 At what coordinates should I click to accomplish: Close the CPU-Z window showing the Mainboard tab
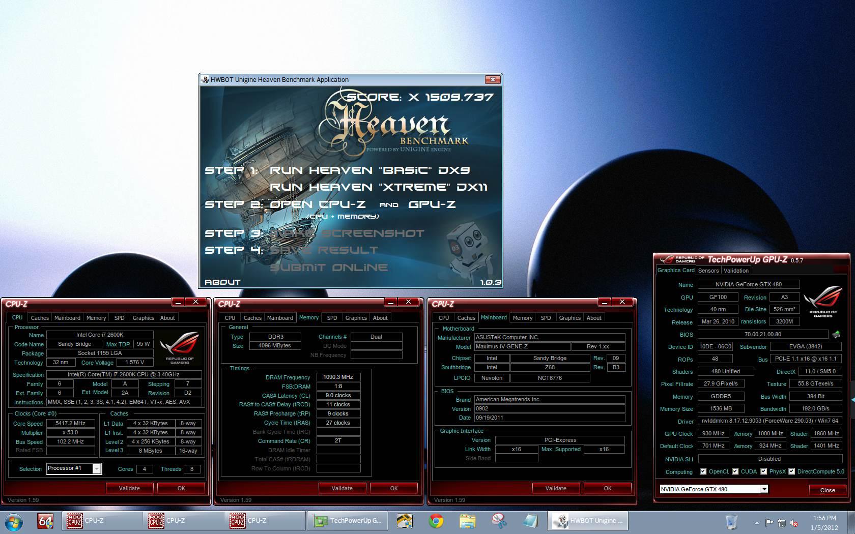point(622,302)
